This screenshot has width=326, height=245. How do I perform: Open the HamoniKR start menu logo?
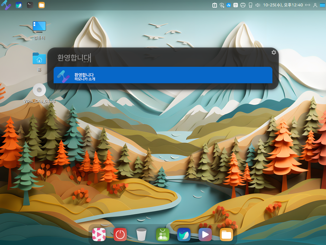point(6,5)
